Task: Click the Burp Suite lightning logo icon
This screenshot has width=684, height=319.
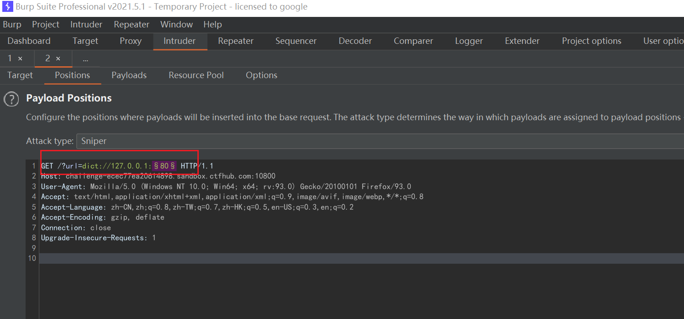Action: pos(8,7)
